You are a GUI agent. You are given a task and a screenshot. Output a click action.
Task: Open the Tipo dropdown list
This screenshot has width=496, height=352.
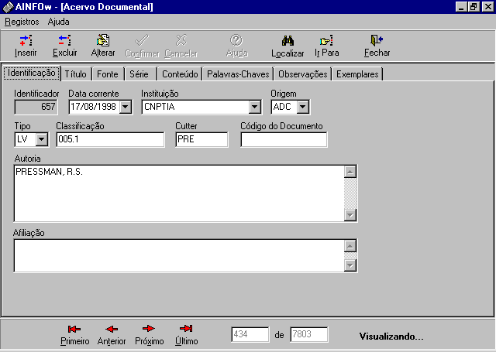(41, 139)
